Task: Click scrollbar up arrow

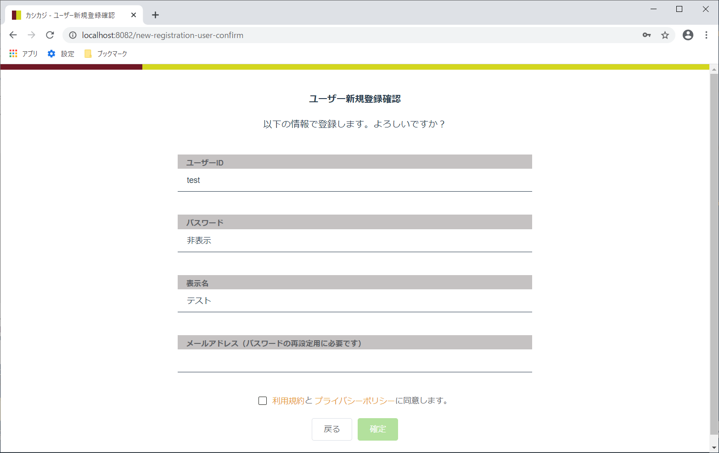Action: tap(714, 69)
